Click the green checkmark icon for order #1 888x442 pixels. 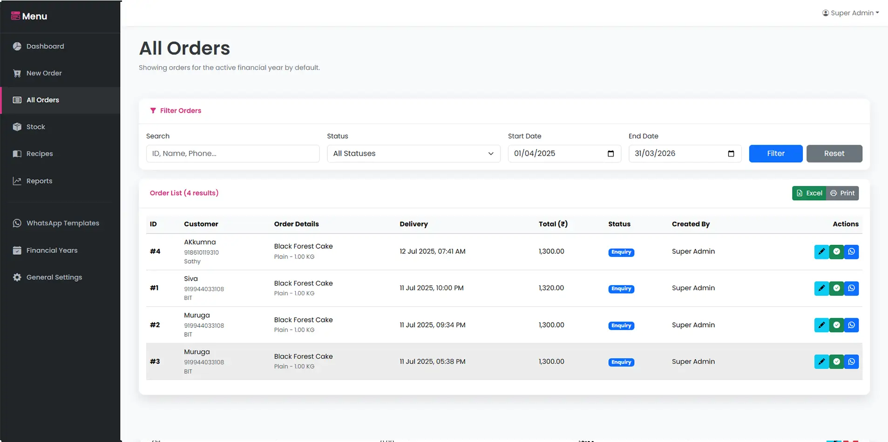tap(836, 288)
